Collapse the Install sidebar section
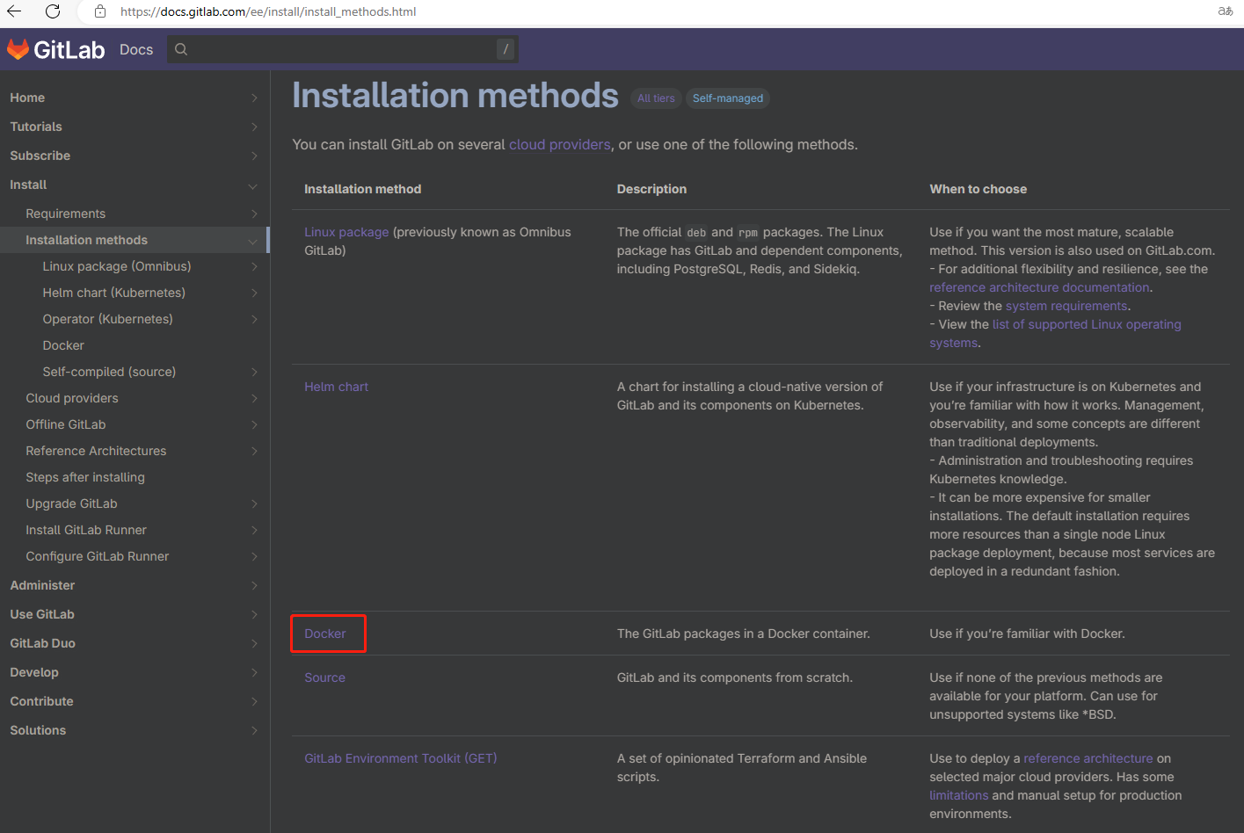This screenshot has width=1244, height=833. [x=253, y=185]
